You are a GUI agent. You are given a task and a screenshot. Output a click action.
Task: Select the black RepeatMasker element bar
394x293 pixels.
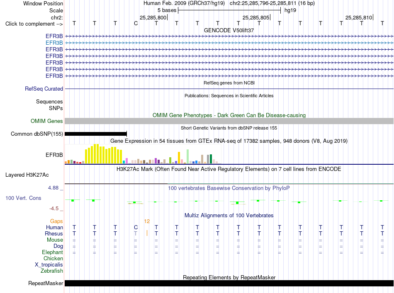pyautogui.click(x=229, y=283)
